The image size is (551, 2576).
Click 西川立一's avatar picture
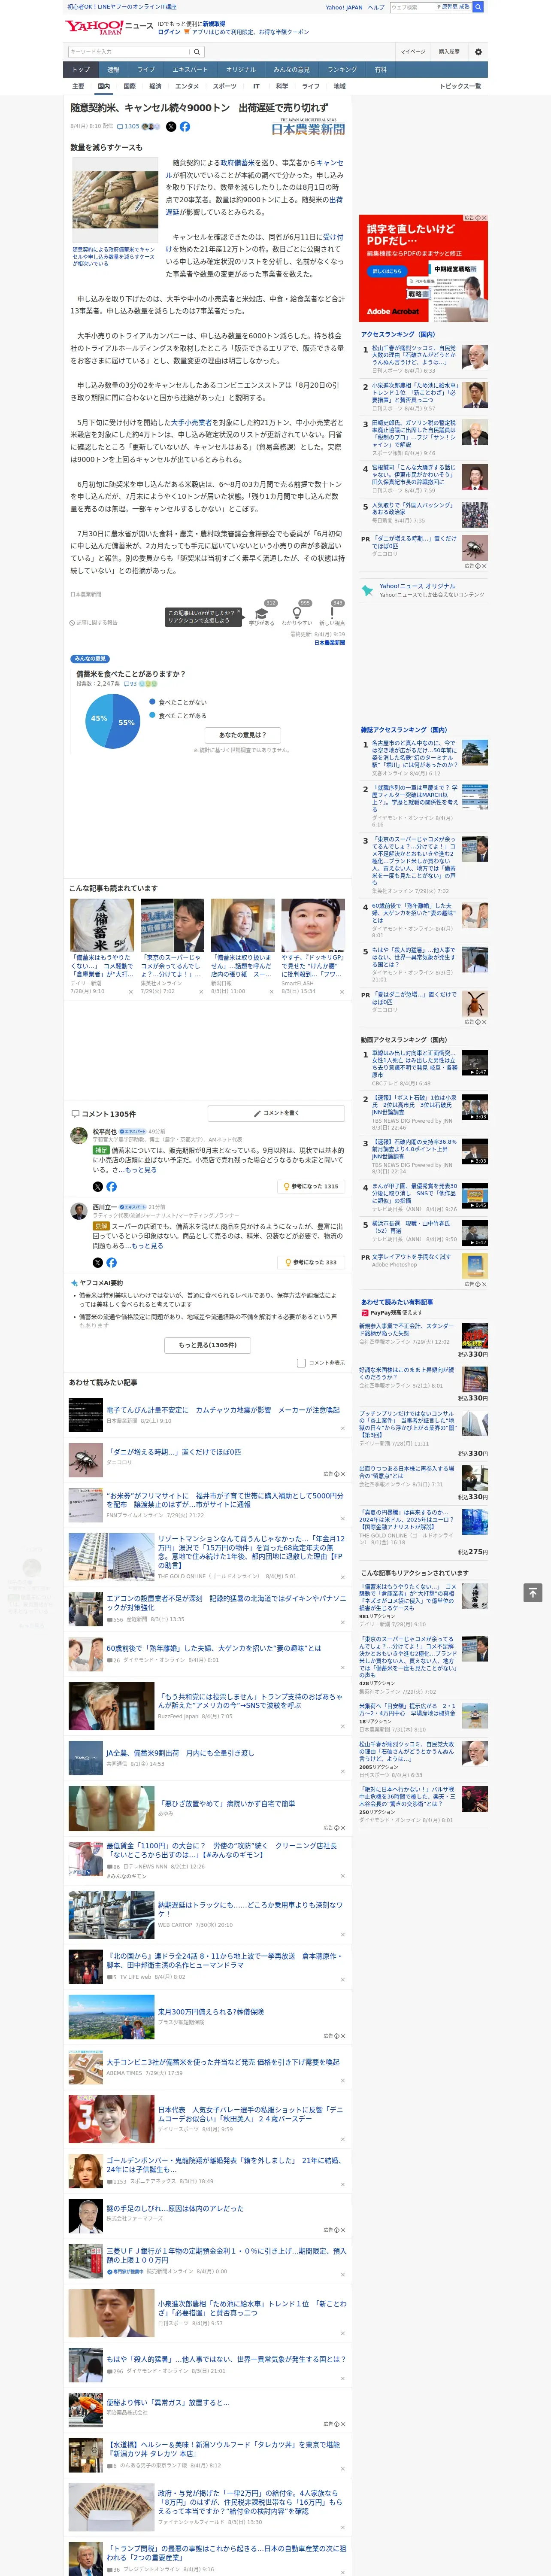coord(78,1211)
